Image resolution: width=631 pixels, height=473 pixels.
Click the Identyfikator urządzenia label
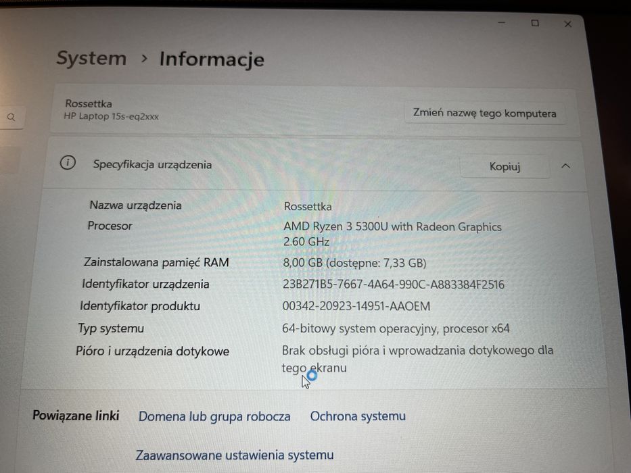(145, 284)
